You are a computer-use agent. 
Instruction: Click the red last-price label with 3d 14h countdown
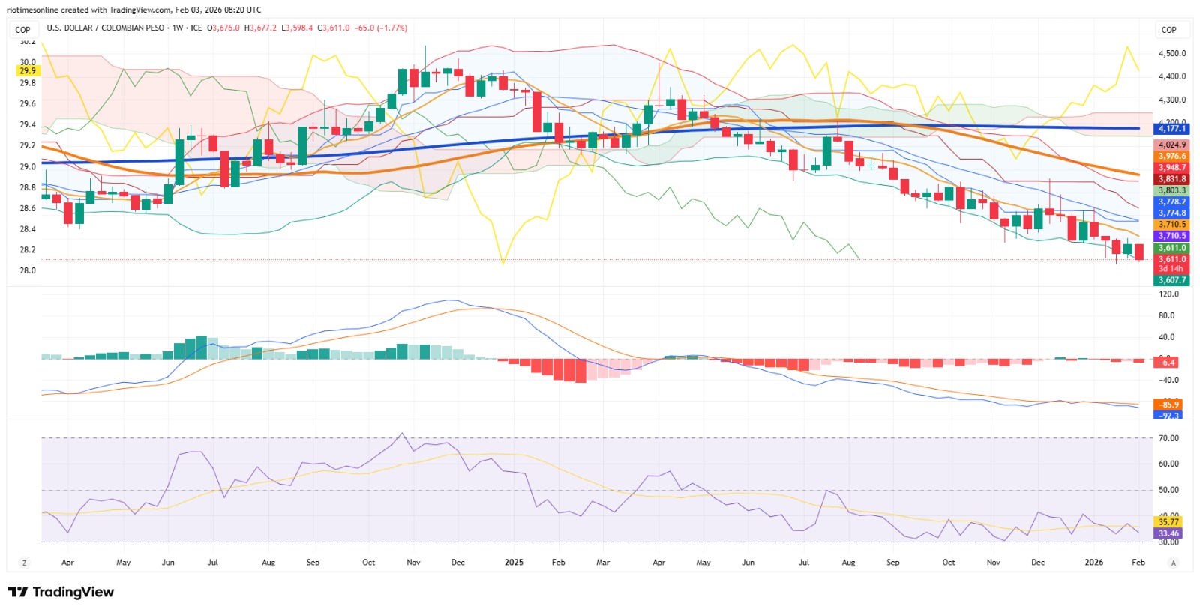pyautogui.click(x=1172, y=264)
